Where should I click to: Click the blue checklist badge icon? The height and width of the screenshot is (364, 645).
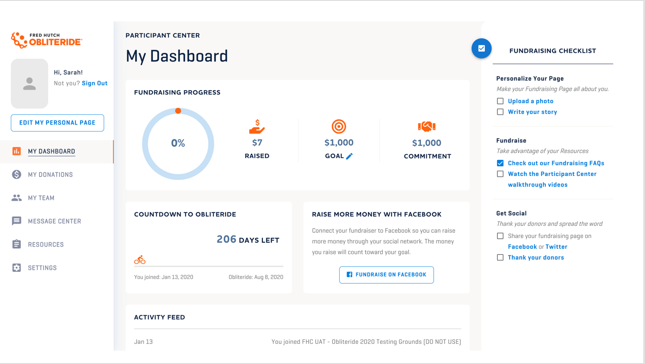[481, 48]
